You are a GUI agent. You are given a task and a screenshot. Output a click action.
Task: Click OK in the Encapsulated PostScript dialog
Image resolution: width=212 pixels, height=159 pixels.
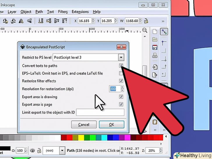[x=112, y=124]
